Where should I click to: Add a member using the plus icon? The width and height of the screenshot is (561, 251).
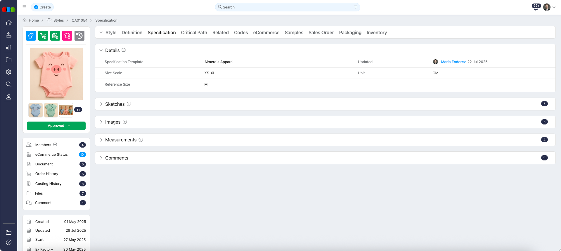coord(55,145)
